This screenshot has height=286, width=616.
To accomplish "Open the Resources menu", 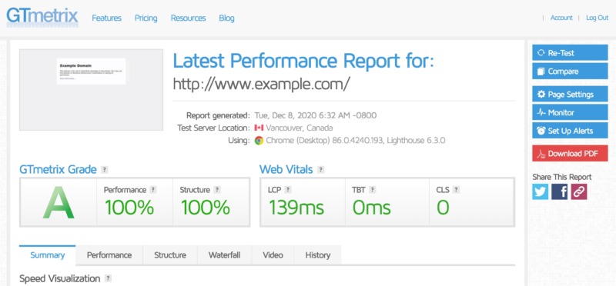I will (x=188, y=18).
